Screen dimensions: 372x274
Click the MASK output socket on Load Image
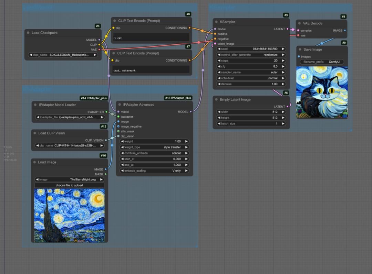coord(106,174)
